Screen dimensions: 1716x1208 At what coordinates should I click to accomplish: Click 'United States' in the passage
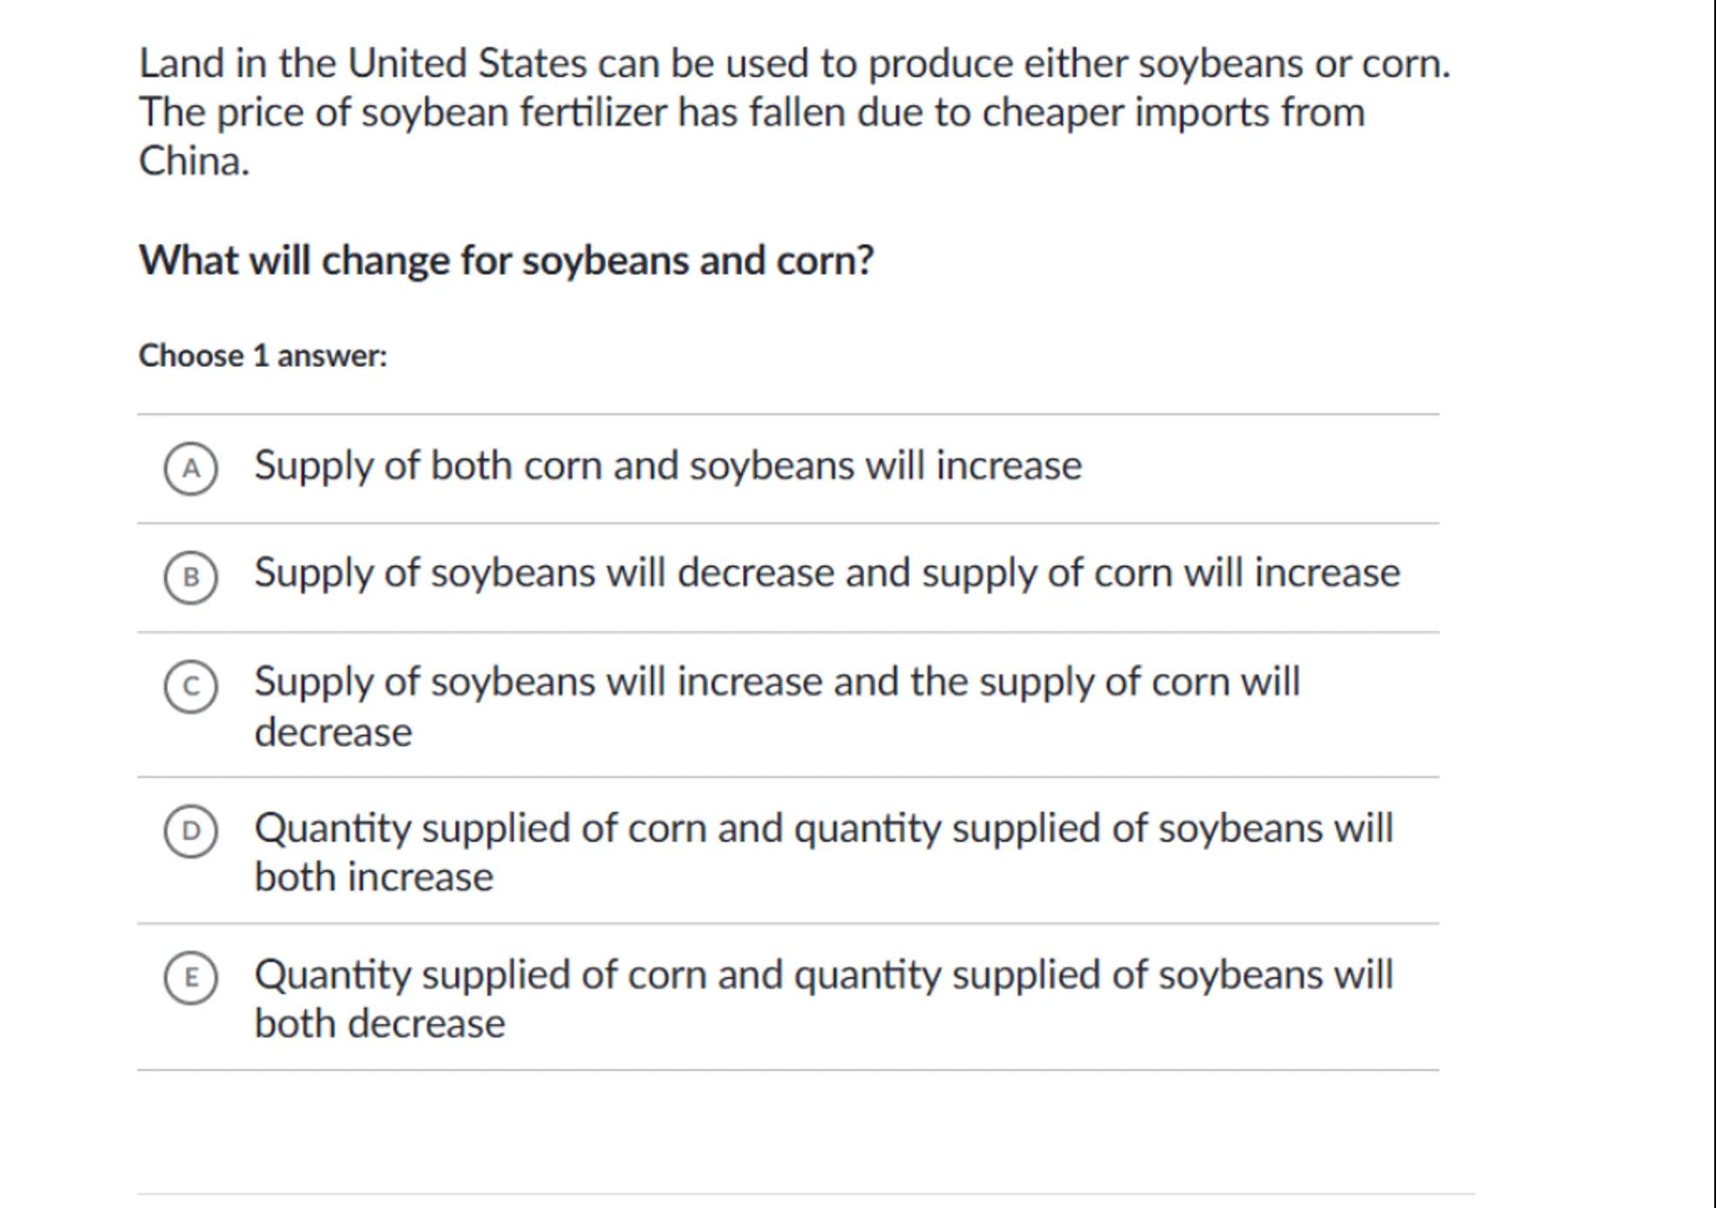click(x=467, y=64)
